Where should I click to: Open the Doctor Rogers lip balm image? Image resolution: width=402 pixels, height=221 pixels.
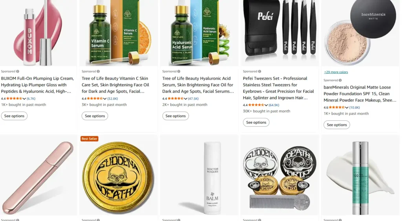click(199, 176)
